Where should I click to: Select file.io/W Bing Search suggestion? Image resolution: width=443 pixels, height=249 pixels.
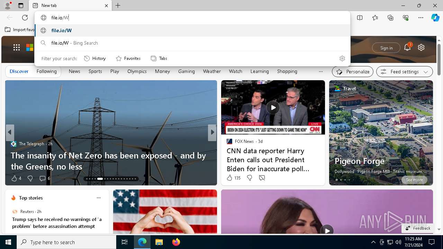click(192, 43)
